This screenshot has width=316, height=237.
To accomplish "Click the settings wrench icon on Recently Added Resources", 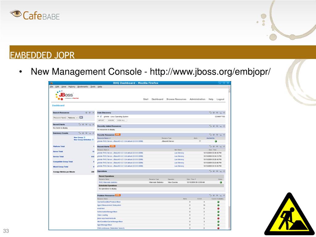I will [x=221, y=126].
